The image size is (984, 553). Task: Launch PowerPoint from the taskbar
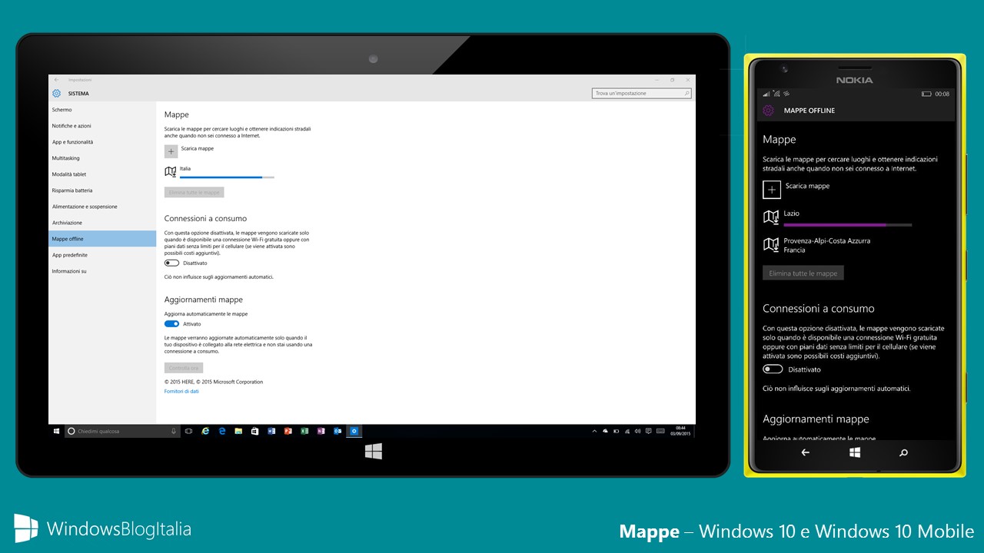click(288, 432)
